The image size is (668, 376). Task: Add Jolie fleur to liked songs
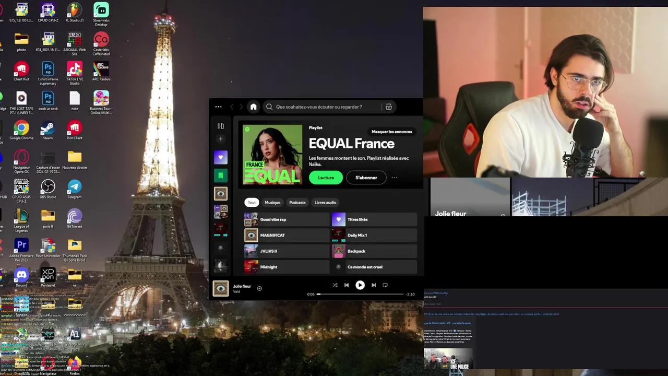pyautogui.click(x=259, y=288)
